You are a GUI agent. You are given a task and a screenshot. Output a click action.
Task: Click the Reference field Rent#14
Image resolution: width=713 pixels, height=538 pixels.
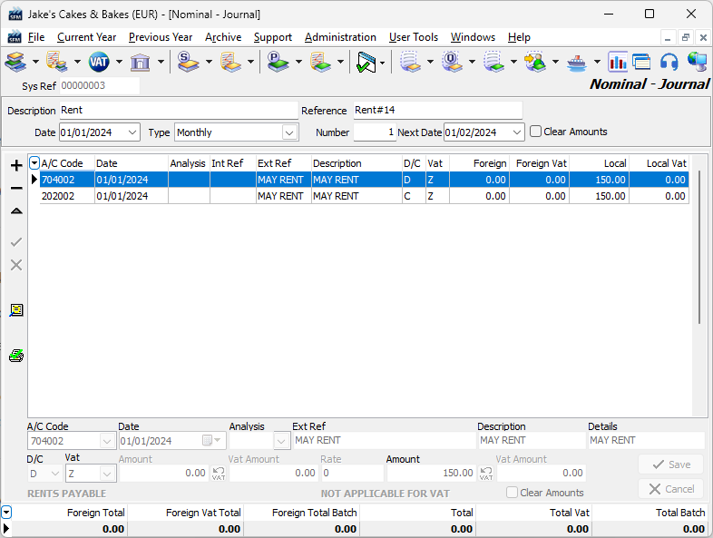click(x=438, y=111)
